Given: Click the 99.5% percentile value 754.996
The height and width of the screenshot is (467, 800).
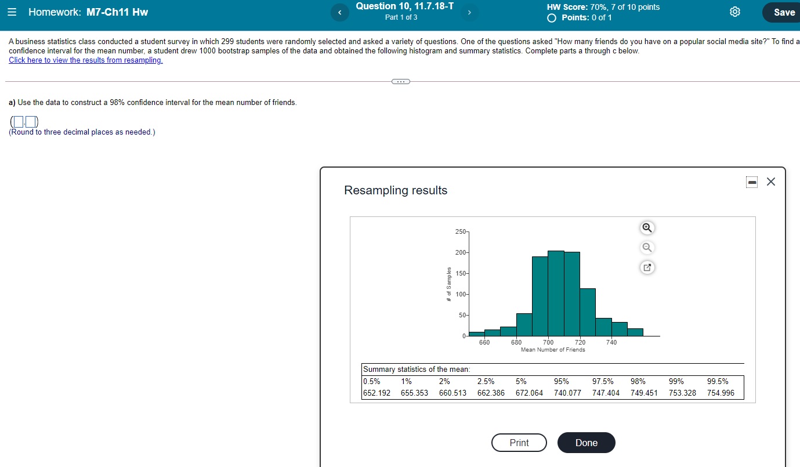Looking at the screenshot, I should click(x=721, y=393).
